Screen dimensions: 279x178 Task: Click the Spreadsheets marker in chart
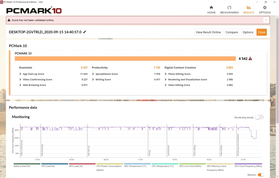coord(168,150)
